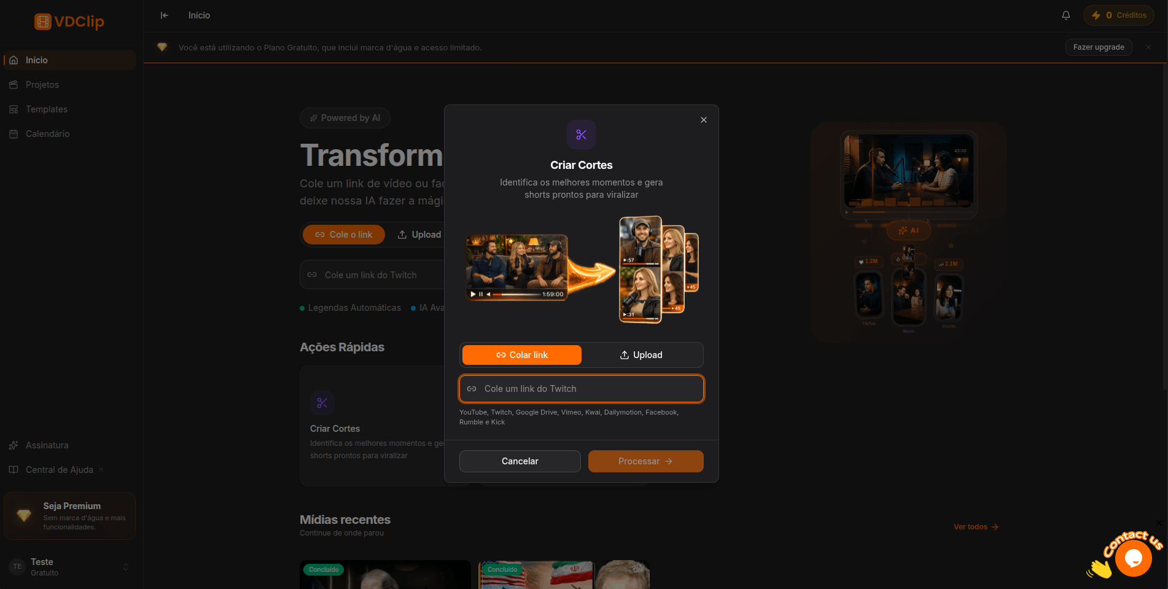
Task: Click the lightning bolt credits indicator
Action: click(1118, 15)
